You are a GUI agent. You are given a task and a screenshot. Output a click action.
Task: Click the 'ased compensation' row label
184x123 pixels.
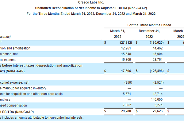click(13, 105)
